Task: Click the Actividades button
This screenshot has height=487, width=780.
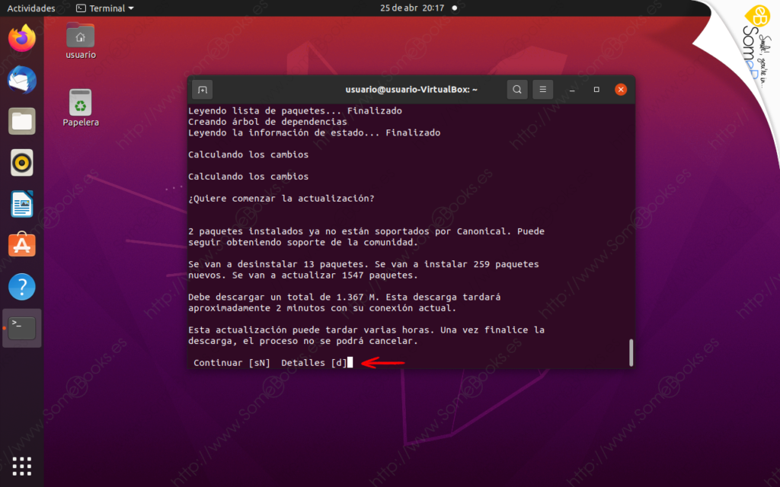Action: (31, 8)
